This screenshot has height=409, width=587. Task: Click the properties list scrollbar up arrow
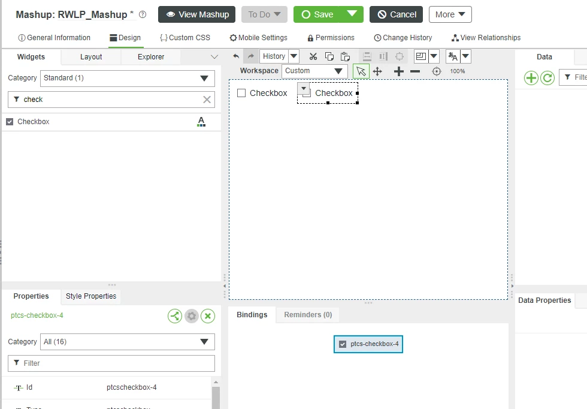pos(216,382)
